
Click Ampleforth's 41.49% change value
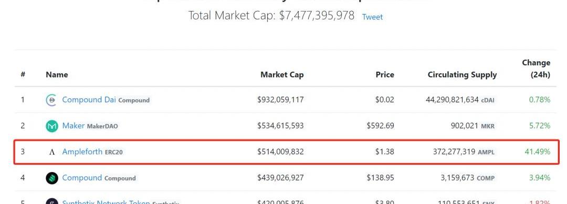point(538,152)
